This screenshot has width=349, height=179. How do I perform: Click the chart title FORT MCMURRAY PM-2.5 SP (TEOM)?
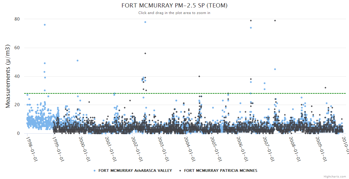174,6
